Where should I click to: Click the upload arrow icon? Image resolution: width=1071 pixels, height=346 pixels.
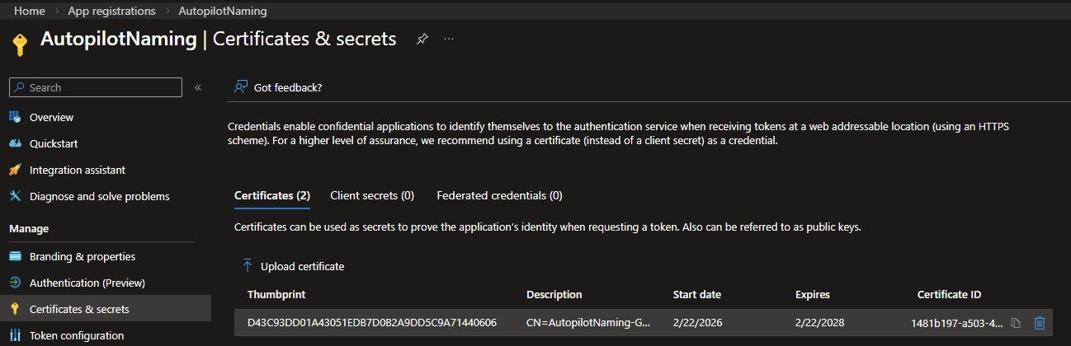point(247,266)
